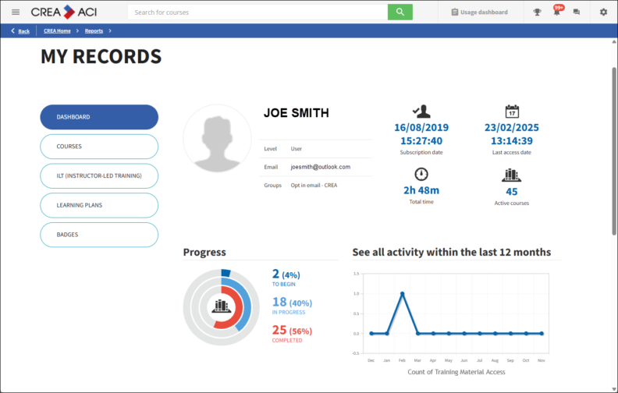Navigate to Reports breadcrumb link

pos(94,31)
